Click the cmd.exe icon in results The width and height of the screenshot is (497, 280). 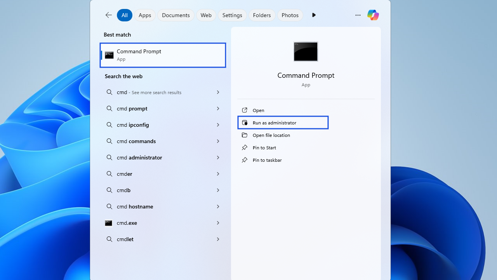(109, 223)
